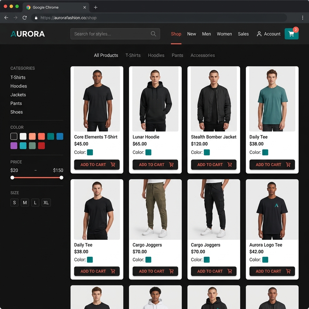
Task: Choose T-Shirts in the Categories sidebar
Action: click(x=18, y=78)
